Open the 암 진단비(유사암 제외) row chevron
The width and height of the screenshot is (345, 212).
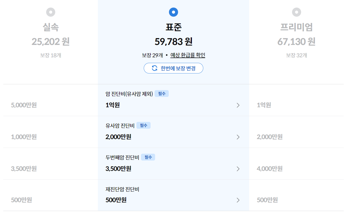click(238, 105)
